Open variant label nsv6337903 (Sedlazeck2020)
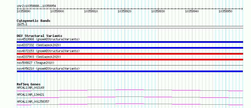251x108 pixels. tap(39, 57)
